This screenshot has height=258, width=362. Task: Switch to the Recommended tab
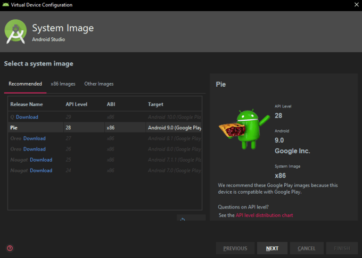pos(25,84)
